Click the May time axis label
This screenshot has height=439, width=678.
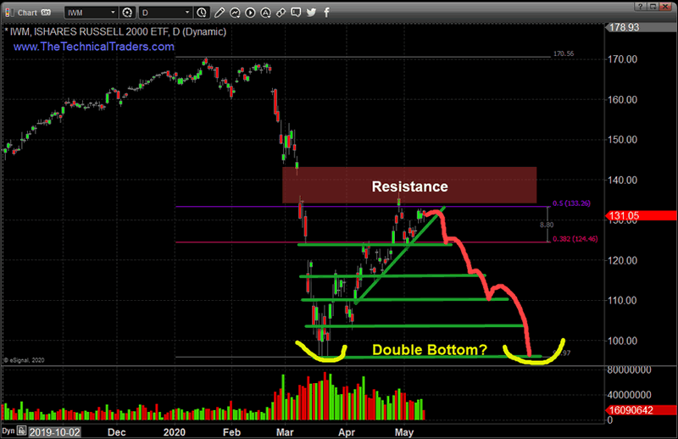pyautogui.click(x=404, y=432)
